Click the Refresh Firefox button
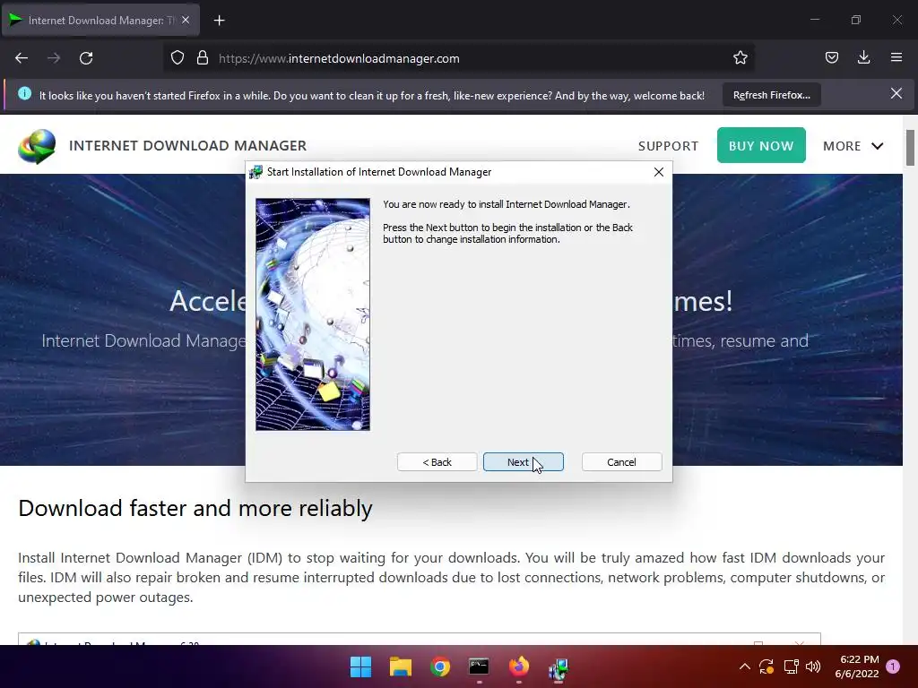918x688 pixels. point(772,95)
